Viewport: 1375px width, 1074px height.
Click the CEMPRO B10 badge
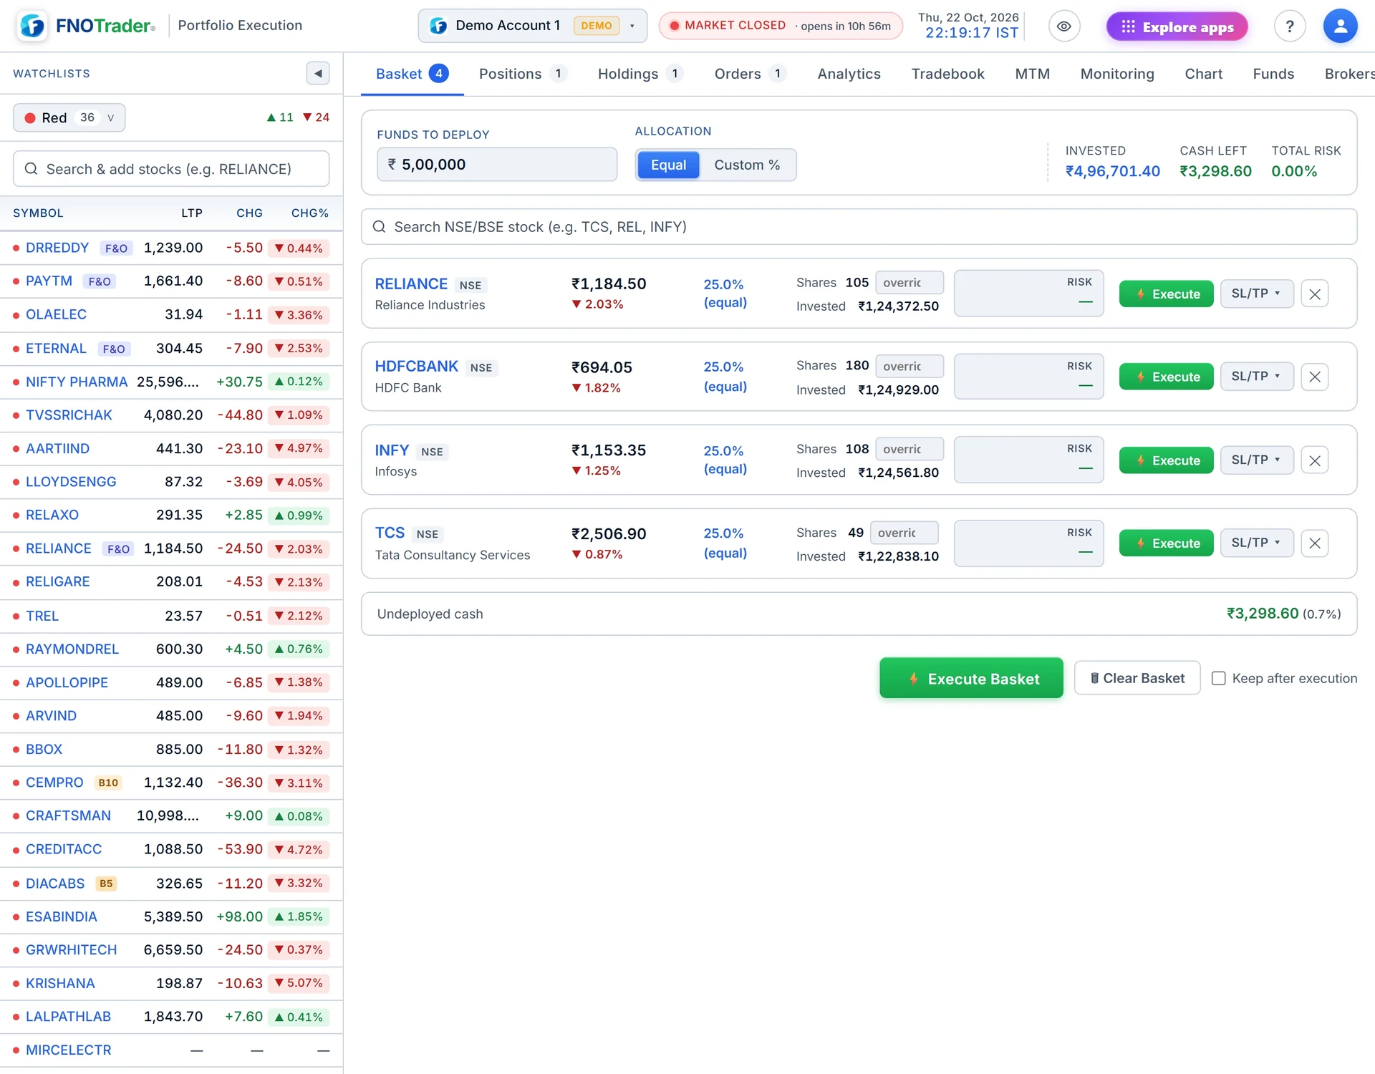[x=108, y=783]
